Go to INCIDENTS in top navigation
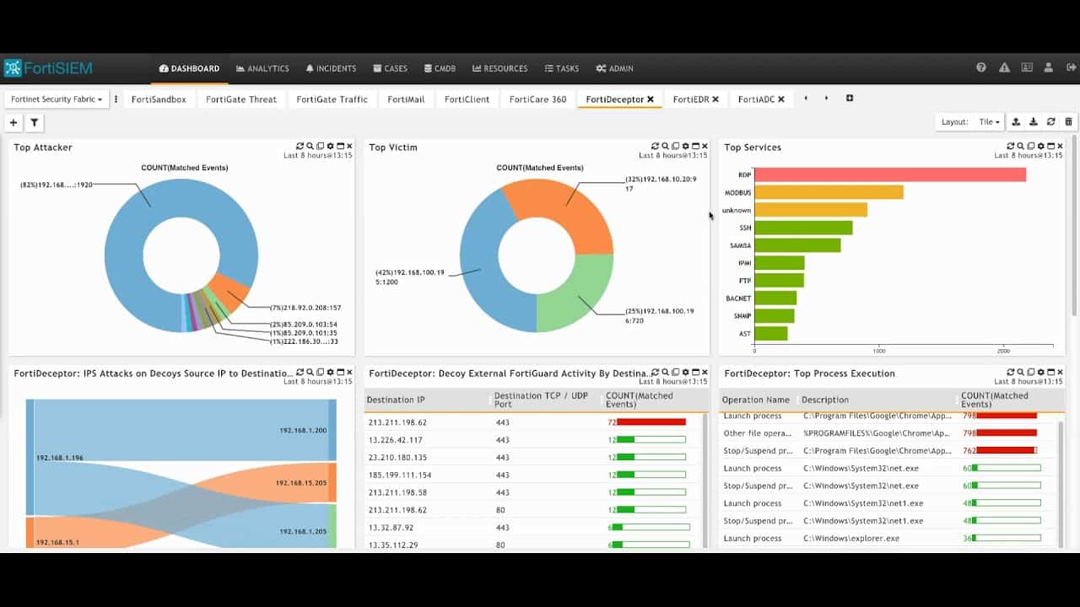1080x607 pixels. [331, 68]
